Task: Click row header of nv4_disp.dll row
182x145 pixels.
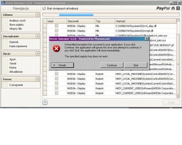Action: 45,26
